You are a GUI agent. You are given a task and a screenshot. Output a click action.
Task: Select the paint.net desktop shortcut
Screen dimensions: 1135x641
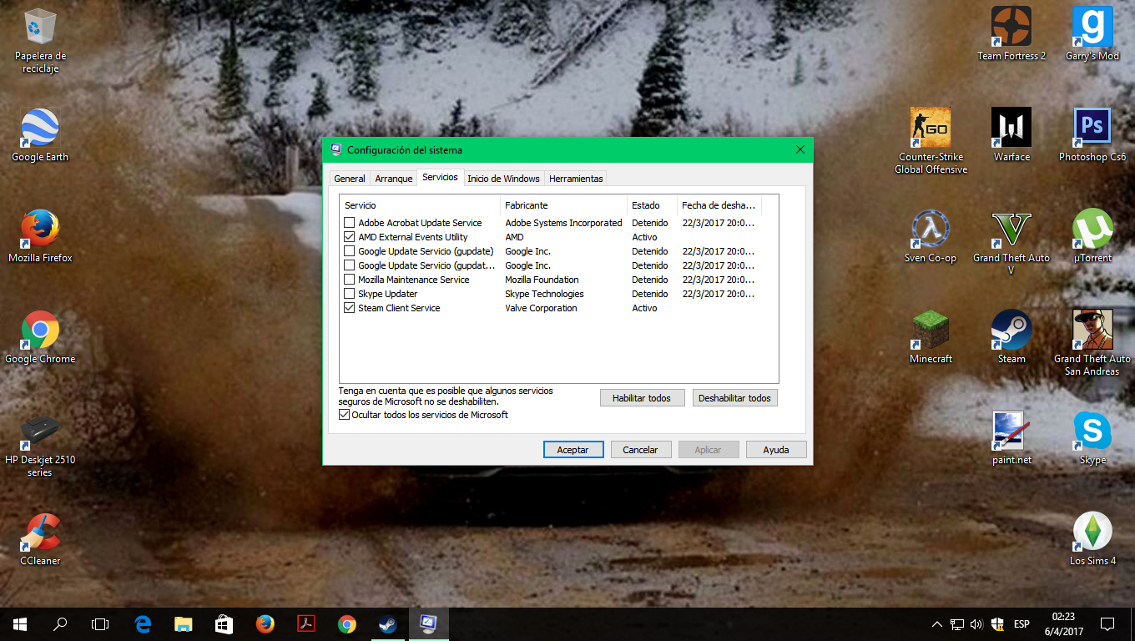pos(1011,438)
